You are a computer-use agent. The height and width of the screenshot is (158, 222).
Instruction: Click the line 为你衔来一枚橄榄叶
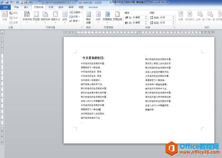(90, 80)
